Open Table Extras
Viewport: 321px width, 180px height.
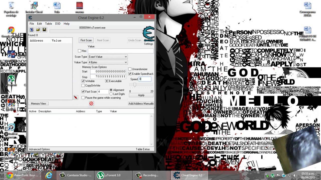pyautogui.click(x=143, y=149)
